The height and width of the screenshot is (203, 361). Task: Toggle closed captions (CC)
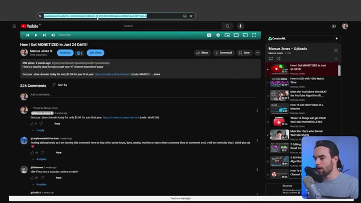(209, 35)
